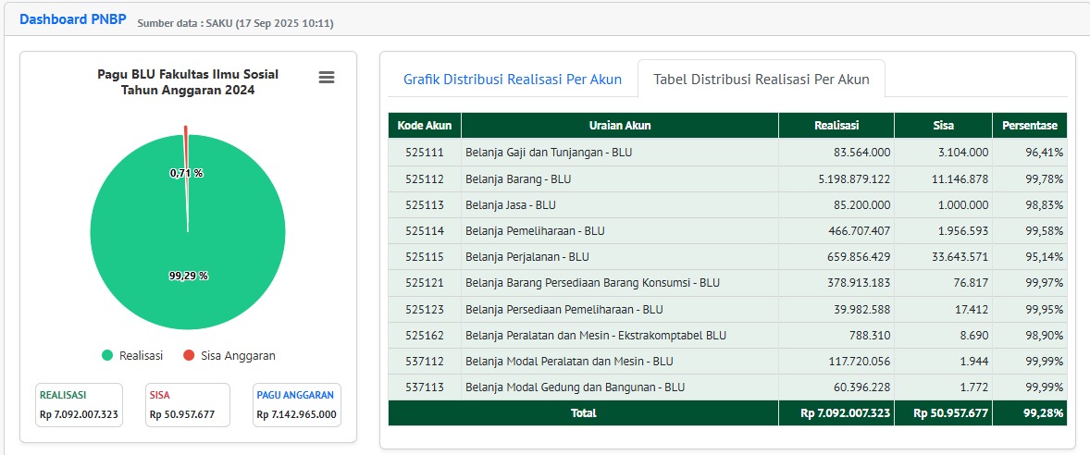Screen dimensions: 1090x455
Task: Click the PAGU ANGGARAN summary card
Action: [x=296, y=405]
